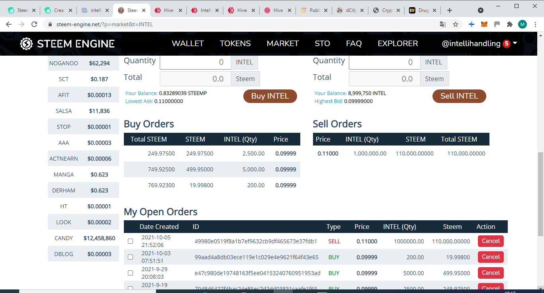Click Your Balance under the buy form

pos(141,93)
